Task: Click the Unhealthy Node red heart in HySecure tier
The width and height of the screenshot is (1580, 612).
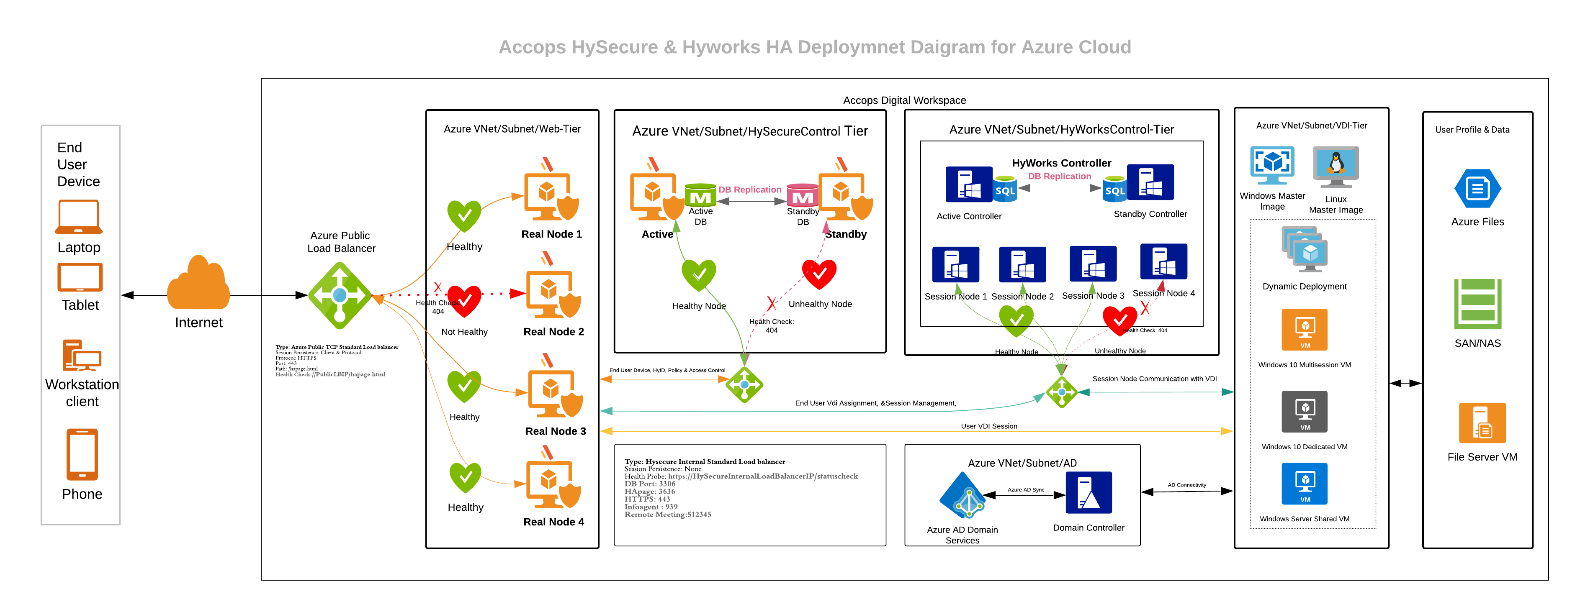Action: click(x=819, y=274)
